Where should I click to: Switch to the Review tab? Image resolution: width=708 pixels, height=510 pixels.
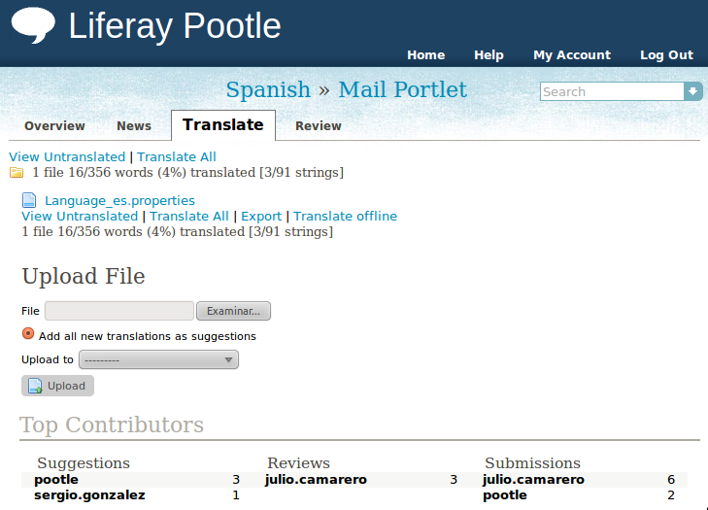318,125
